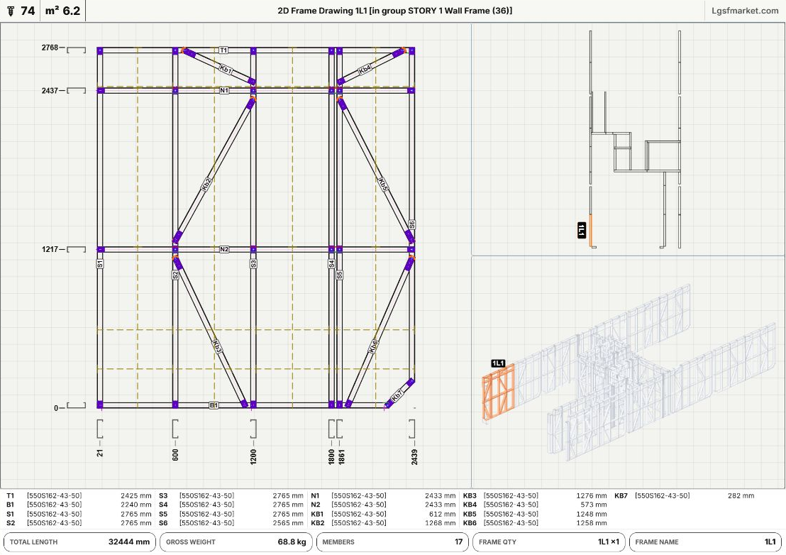Select the orange highlighted frame in 3D view
Screen dimensions: 786x555
498,394
